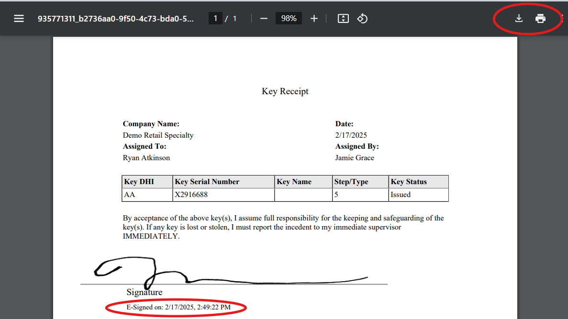Image resolution: width=568 pixels, height=319 pixels.
Task: Select the 'Step/Type' column header
Action: click(360, 182)
